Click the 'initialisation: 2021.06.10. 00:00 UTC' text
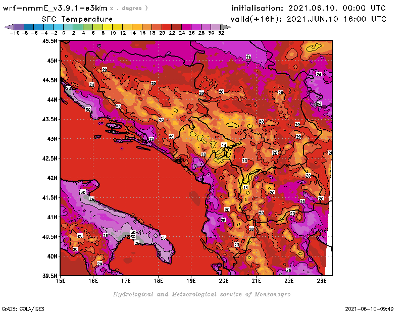Image resolution: width=404 pixels, height=312 pixels. [309, 8]
